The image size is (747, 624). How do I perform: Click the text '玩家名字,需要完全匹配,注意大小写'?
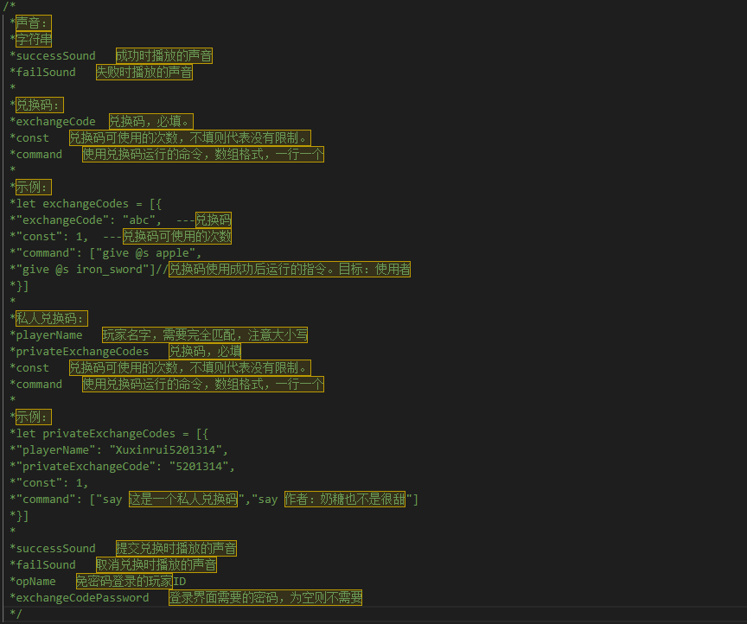205,334
